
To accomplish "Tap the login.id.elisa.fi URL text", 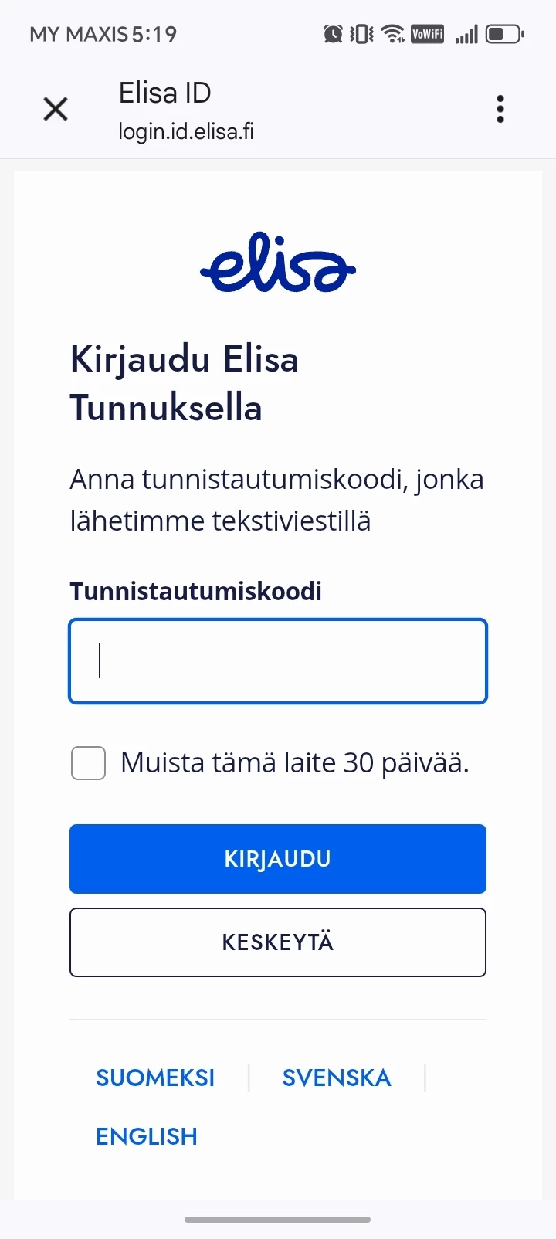I will tap(186, 131).
